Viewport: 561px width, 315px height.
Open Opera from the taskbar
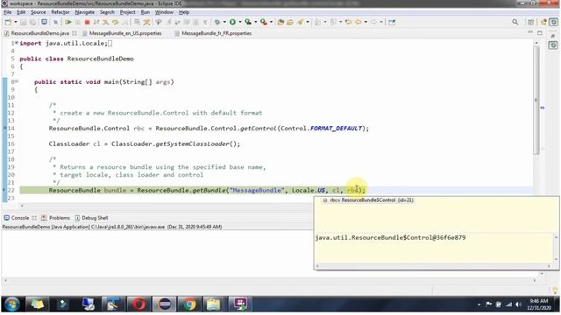click(138, 304)
